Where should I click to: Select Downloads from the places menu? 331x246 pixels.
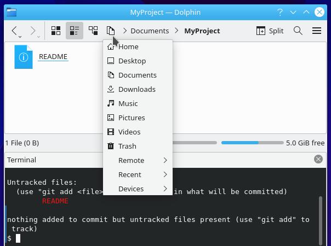tap(136, 89)
